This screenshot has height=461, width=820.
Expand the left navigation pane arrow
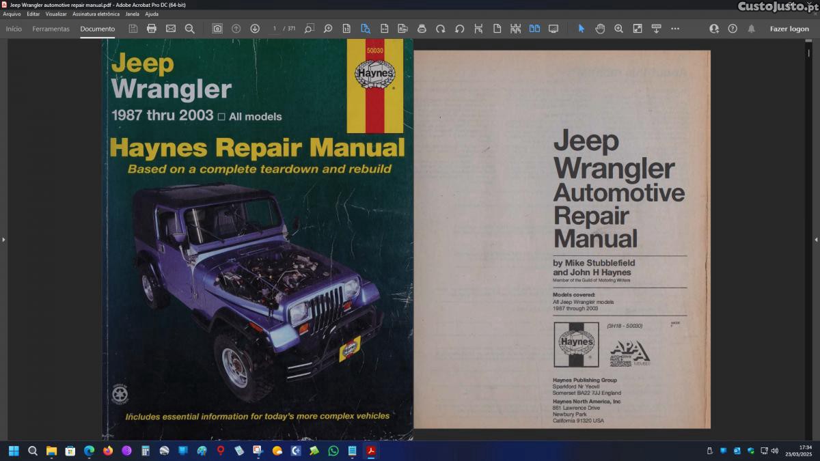point(3,240)
